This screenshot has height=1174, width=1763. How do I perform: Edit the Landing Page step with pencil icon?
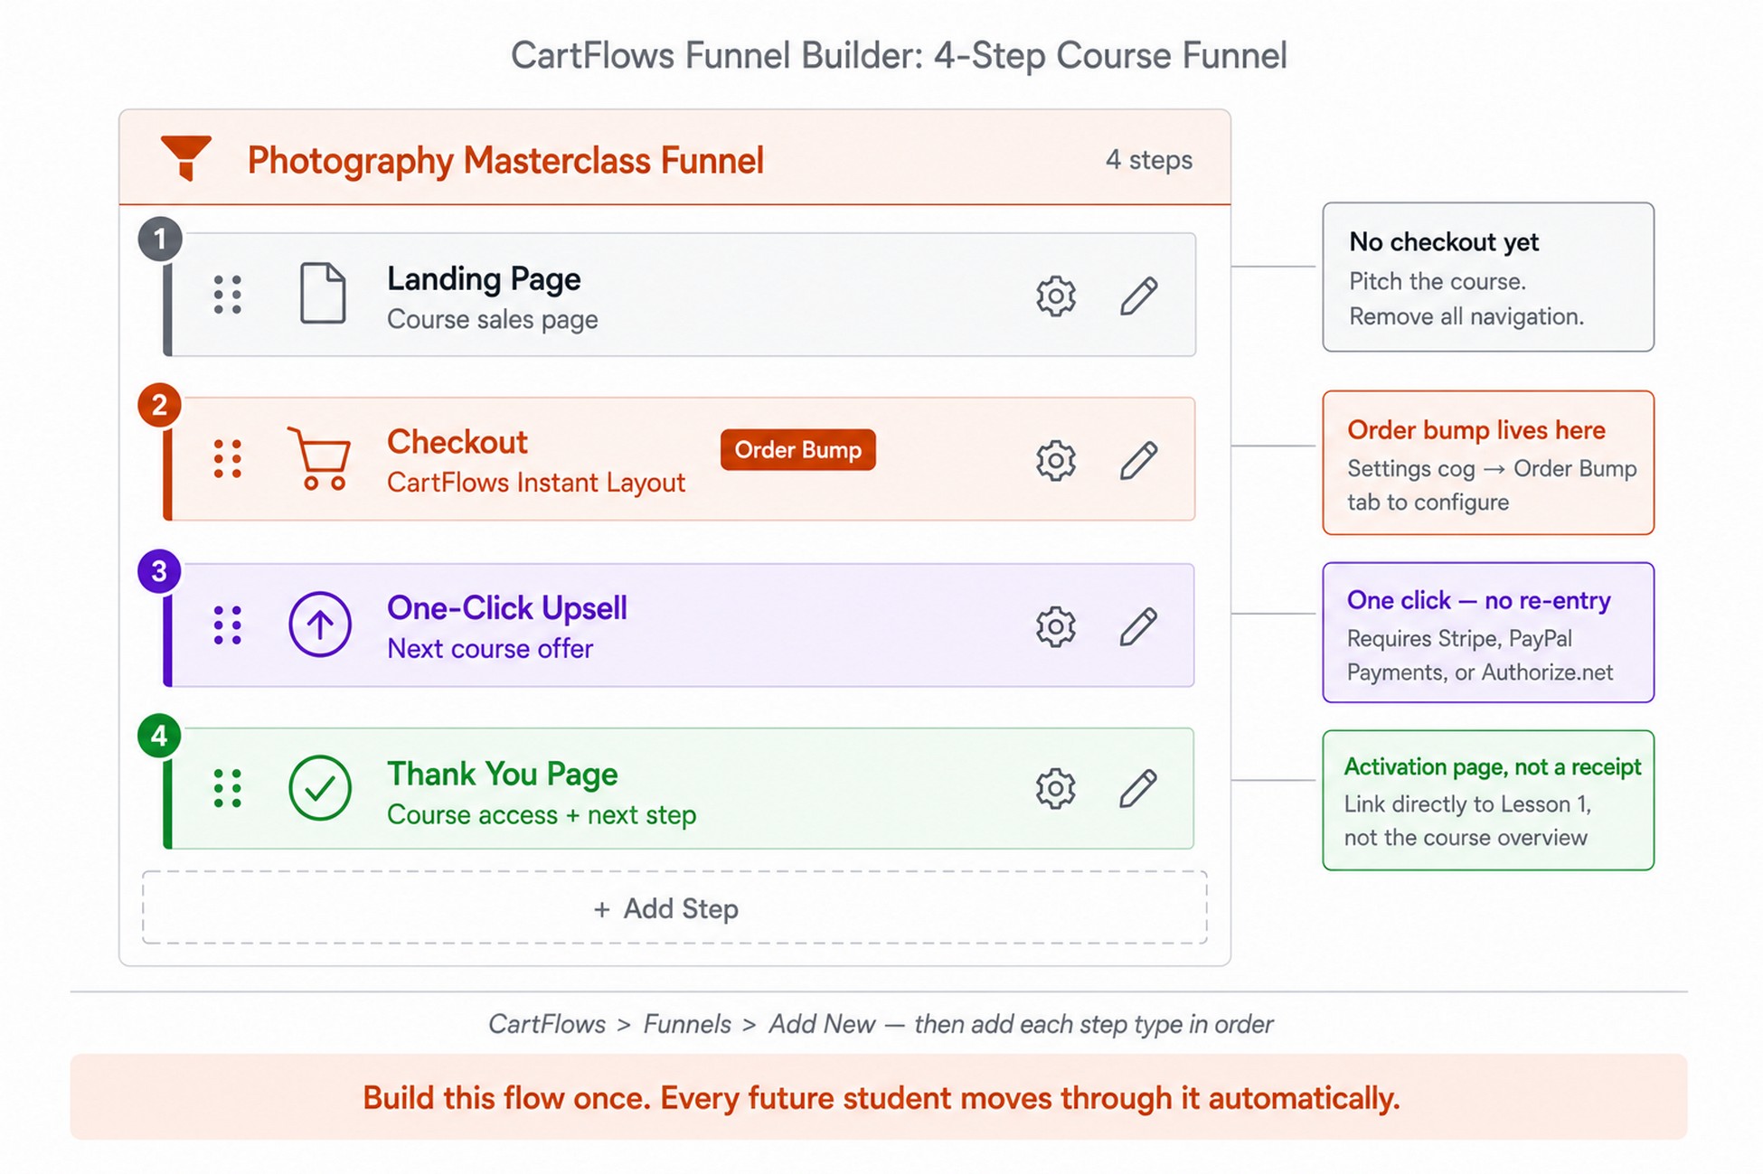click(x=1138, y=296)
